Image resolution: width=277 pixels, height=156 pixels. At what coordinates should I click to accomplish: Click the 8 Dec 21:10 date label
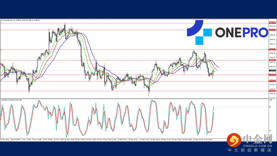pos(134,140)
